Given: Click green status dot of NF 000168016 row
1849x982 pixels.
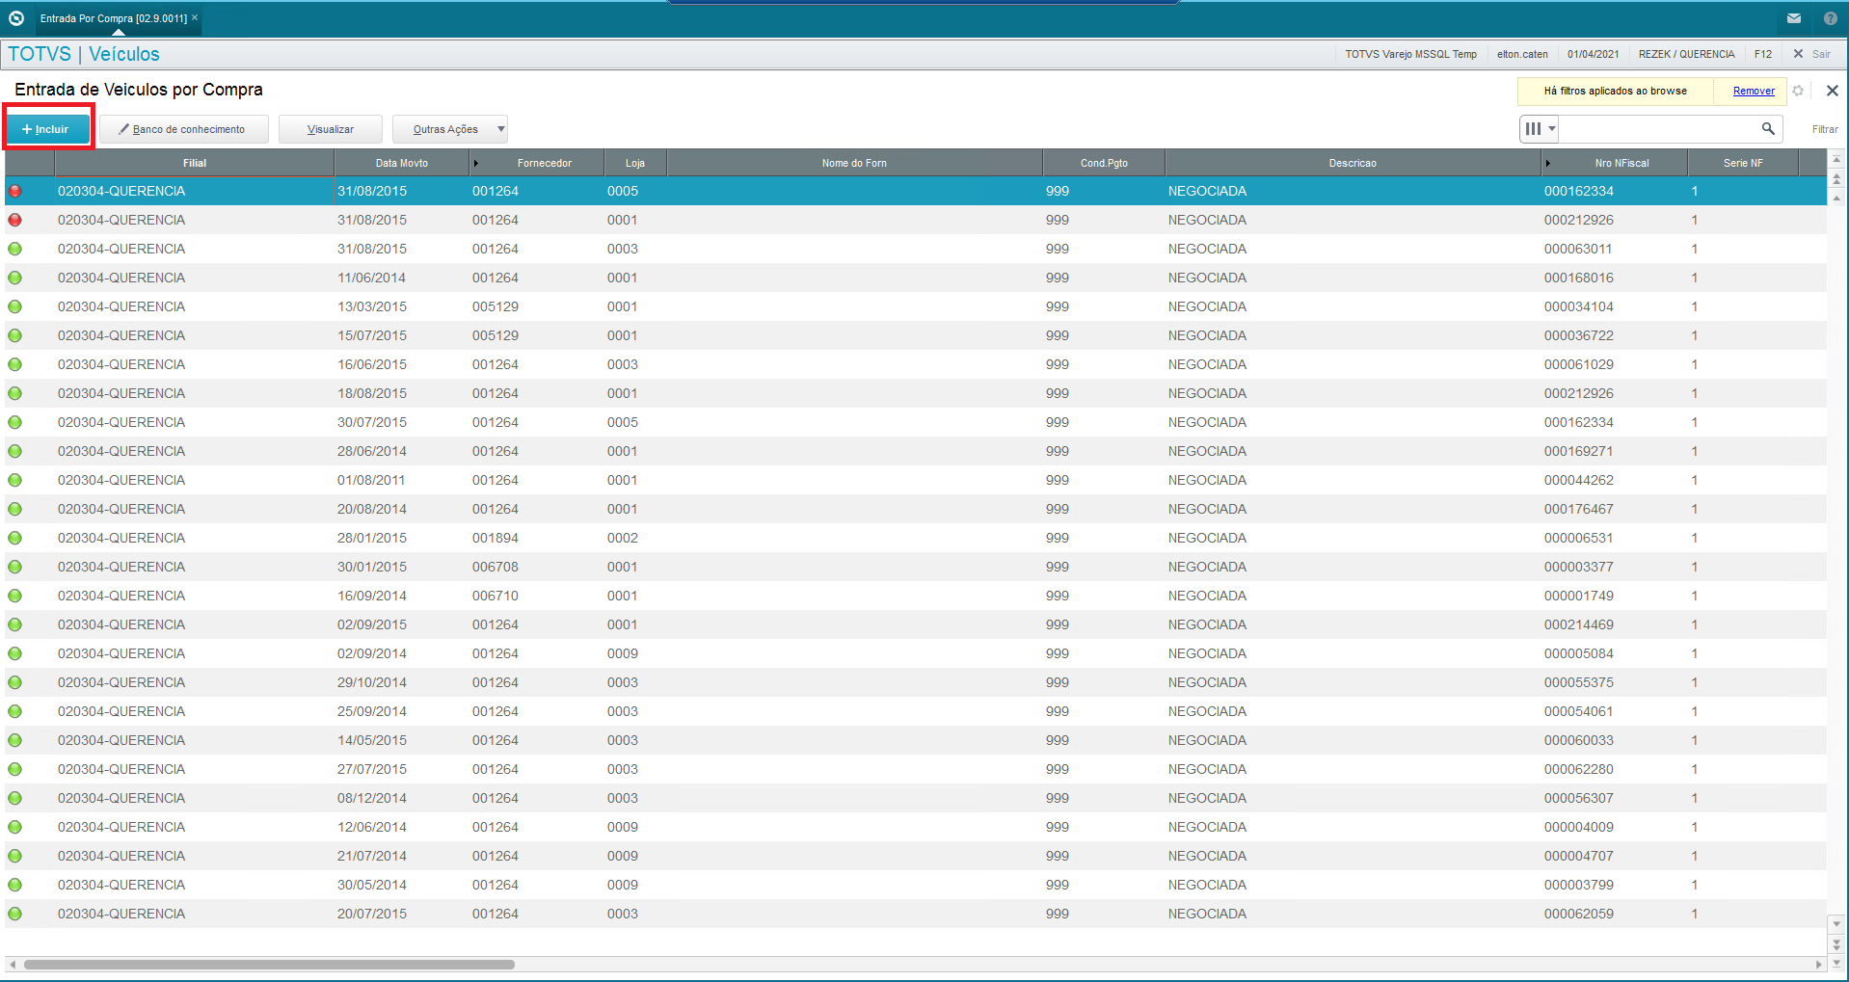Looking at the screenshot, I should point(14,278).
